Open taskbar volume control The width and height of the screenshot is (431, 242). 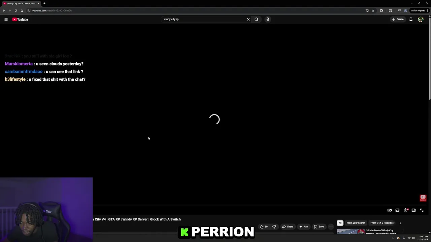[x=413, y=238]
